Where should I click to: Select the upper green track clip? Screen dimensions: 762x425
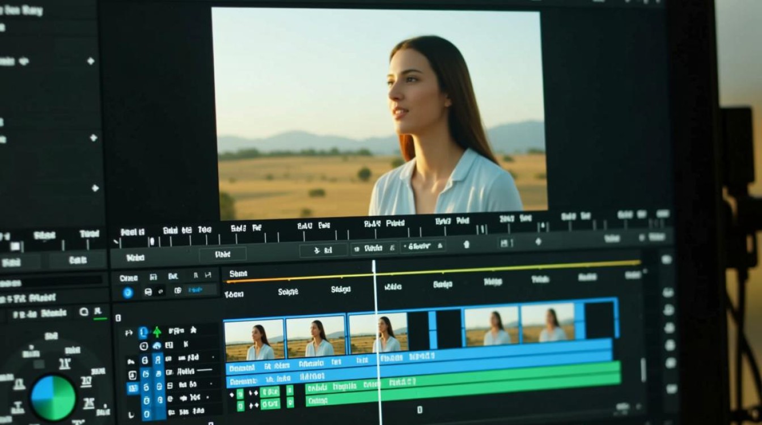[463, 377]
